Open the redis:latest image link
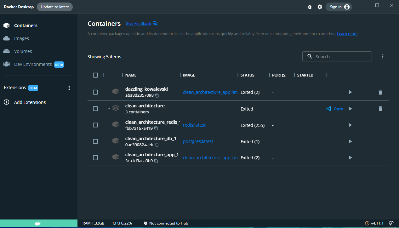Screen dimensions: 399x228 click(194, 125)
